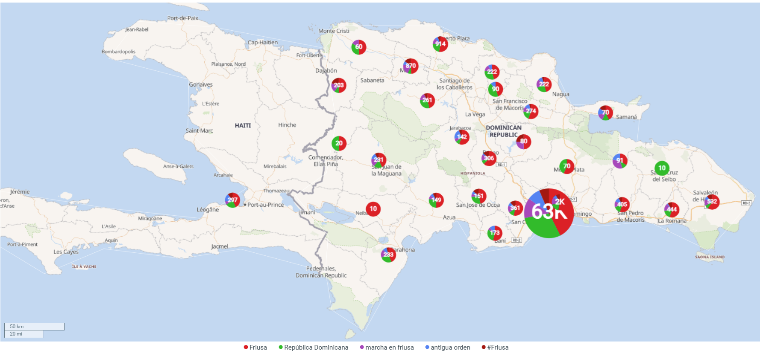Click the 274 marker near San Francisco

pyautogui.click(x=531, y=111)
